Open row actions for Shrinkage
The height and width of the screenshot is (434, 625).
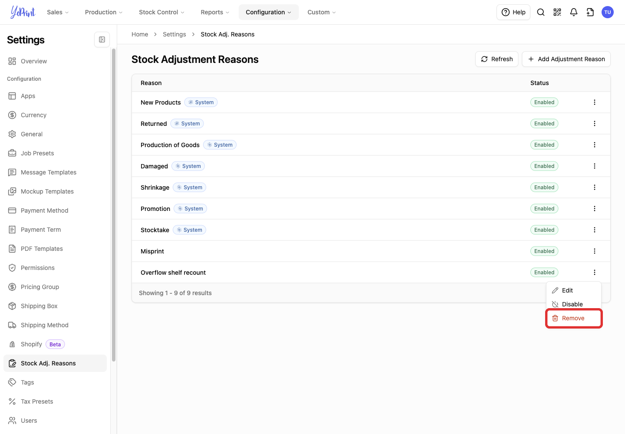(x=595, y=187)
